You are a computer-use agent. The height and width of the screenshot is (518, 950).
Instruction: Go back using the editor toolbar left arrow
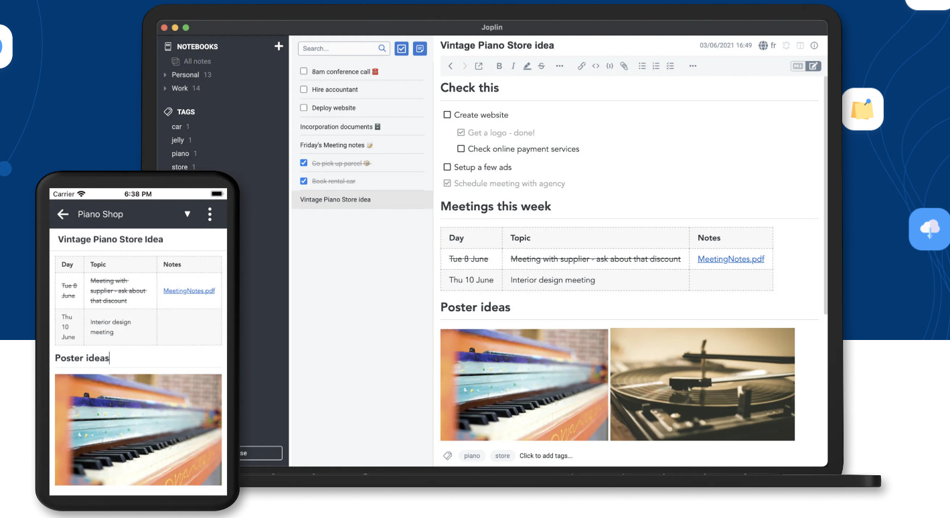coord(451,66)
